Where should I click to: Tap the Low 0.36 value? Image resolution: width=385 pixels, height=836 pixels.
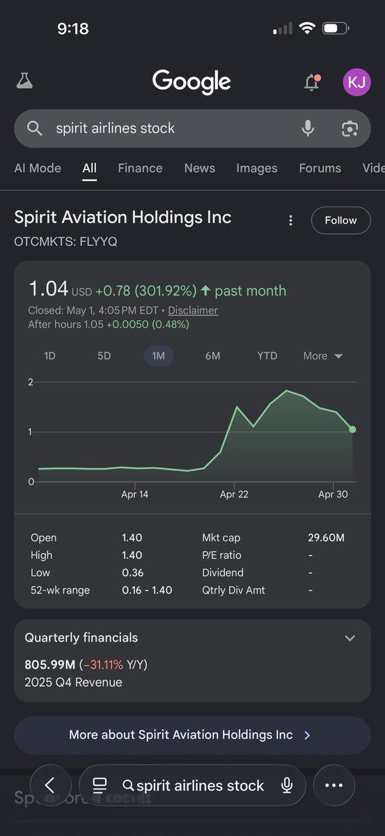click(x=132, y=573)
